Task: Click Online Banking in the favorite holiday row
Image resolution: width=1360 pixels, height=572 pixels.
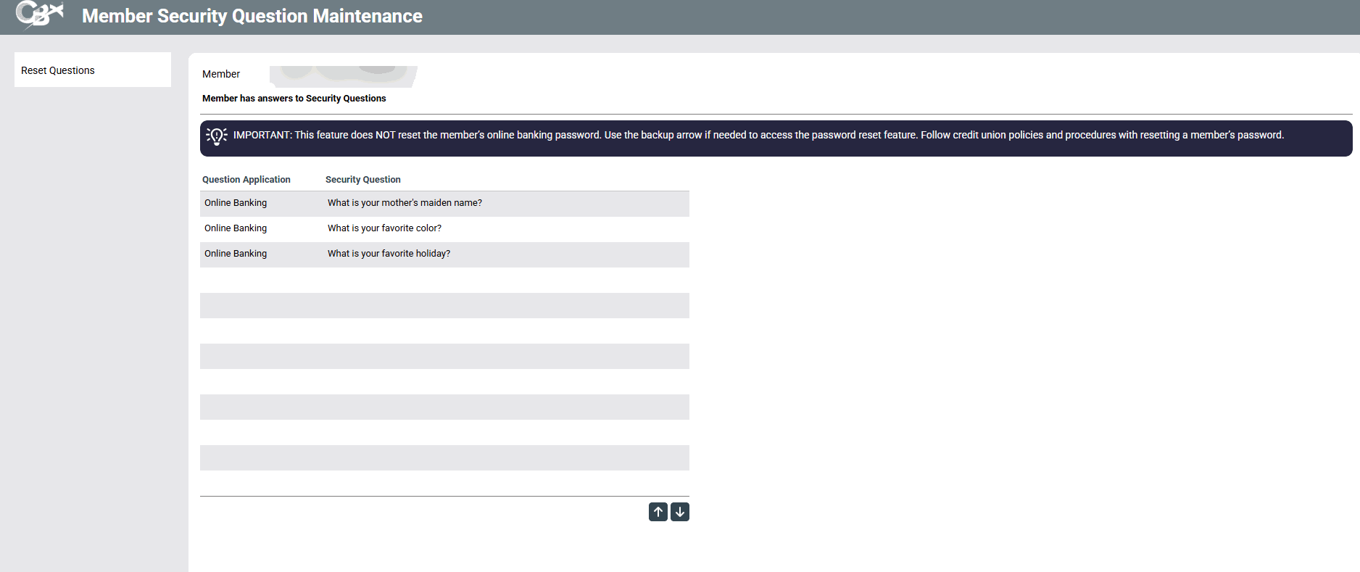Action: pyautogui.click(x=236, y=254)
